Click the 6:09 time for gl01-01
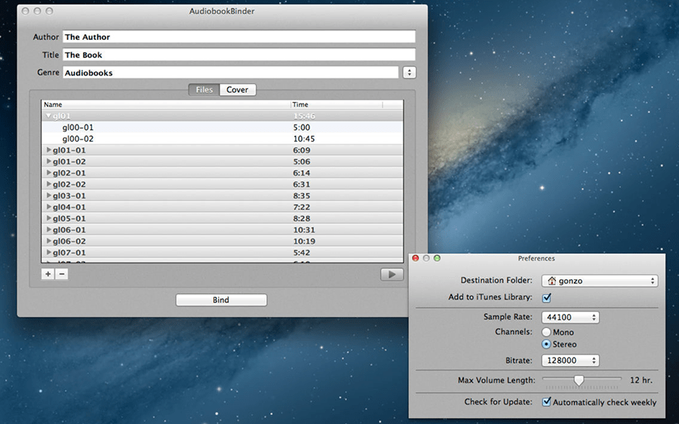679x424 pixels. click(x=301, y=150)
